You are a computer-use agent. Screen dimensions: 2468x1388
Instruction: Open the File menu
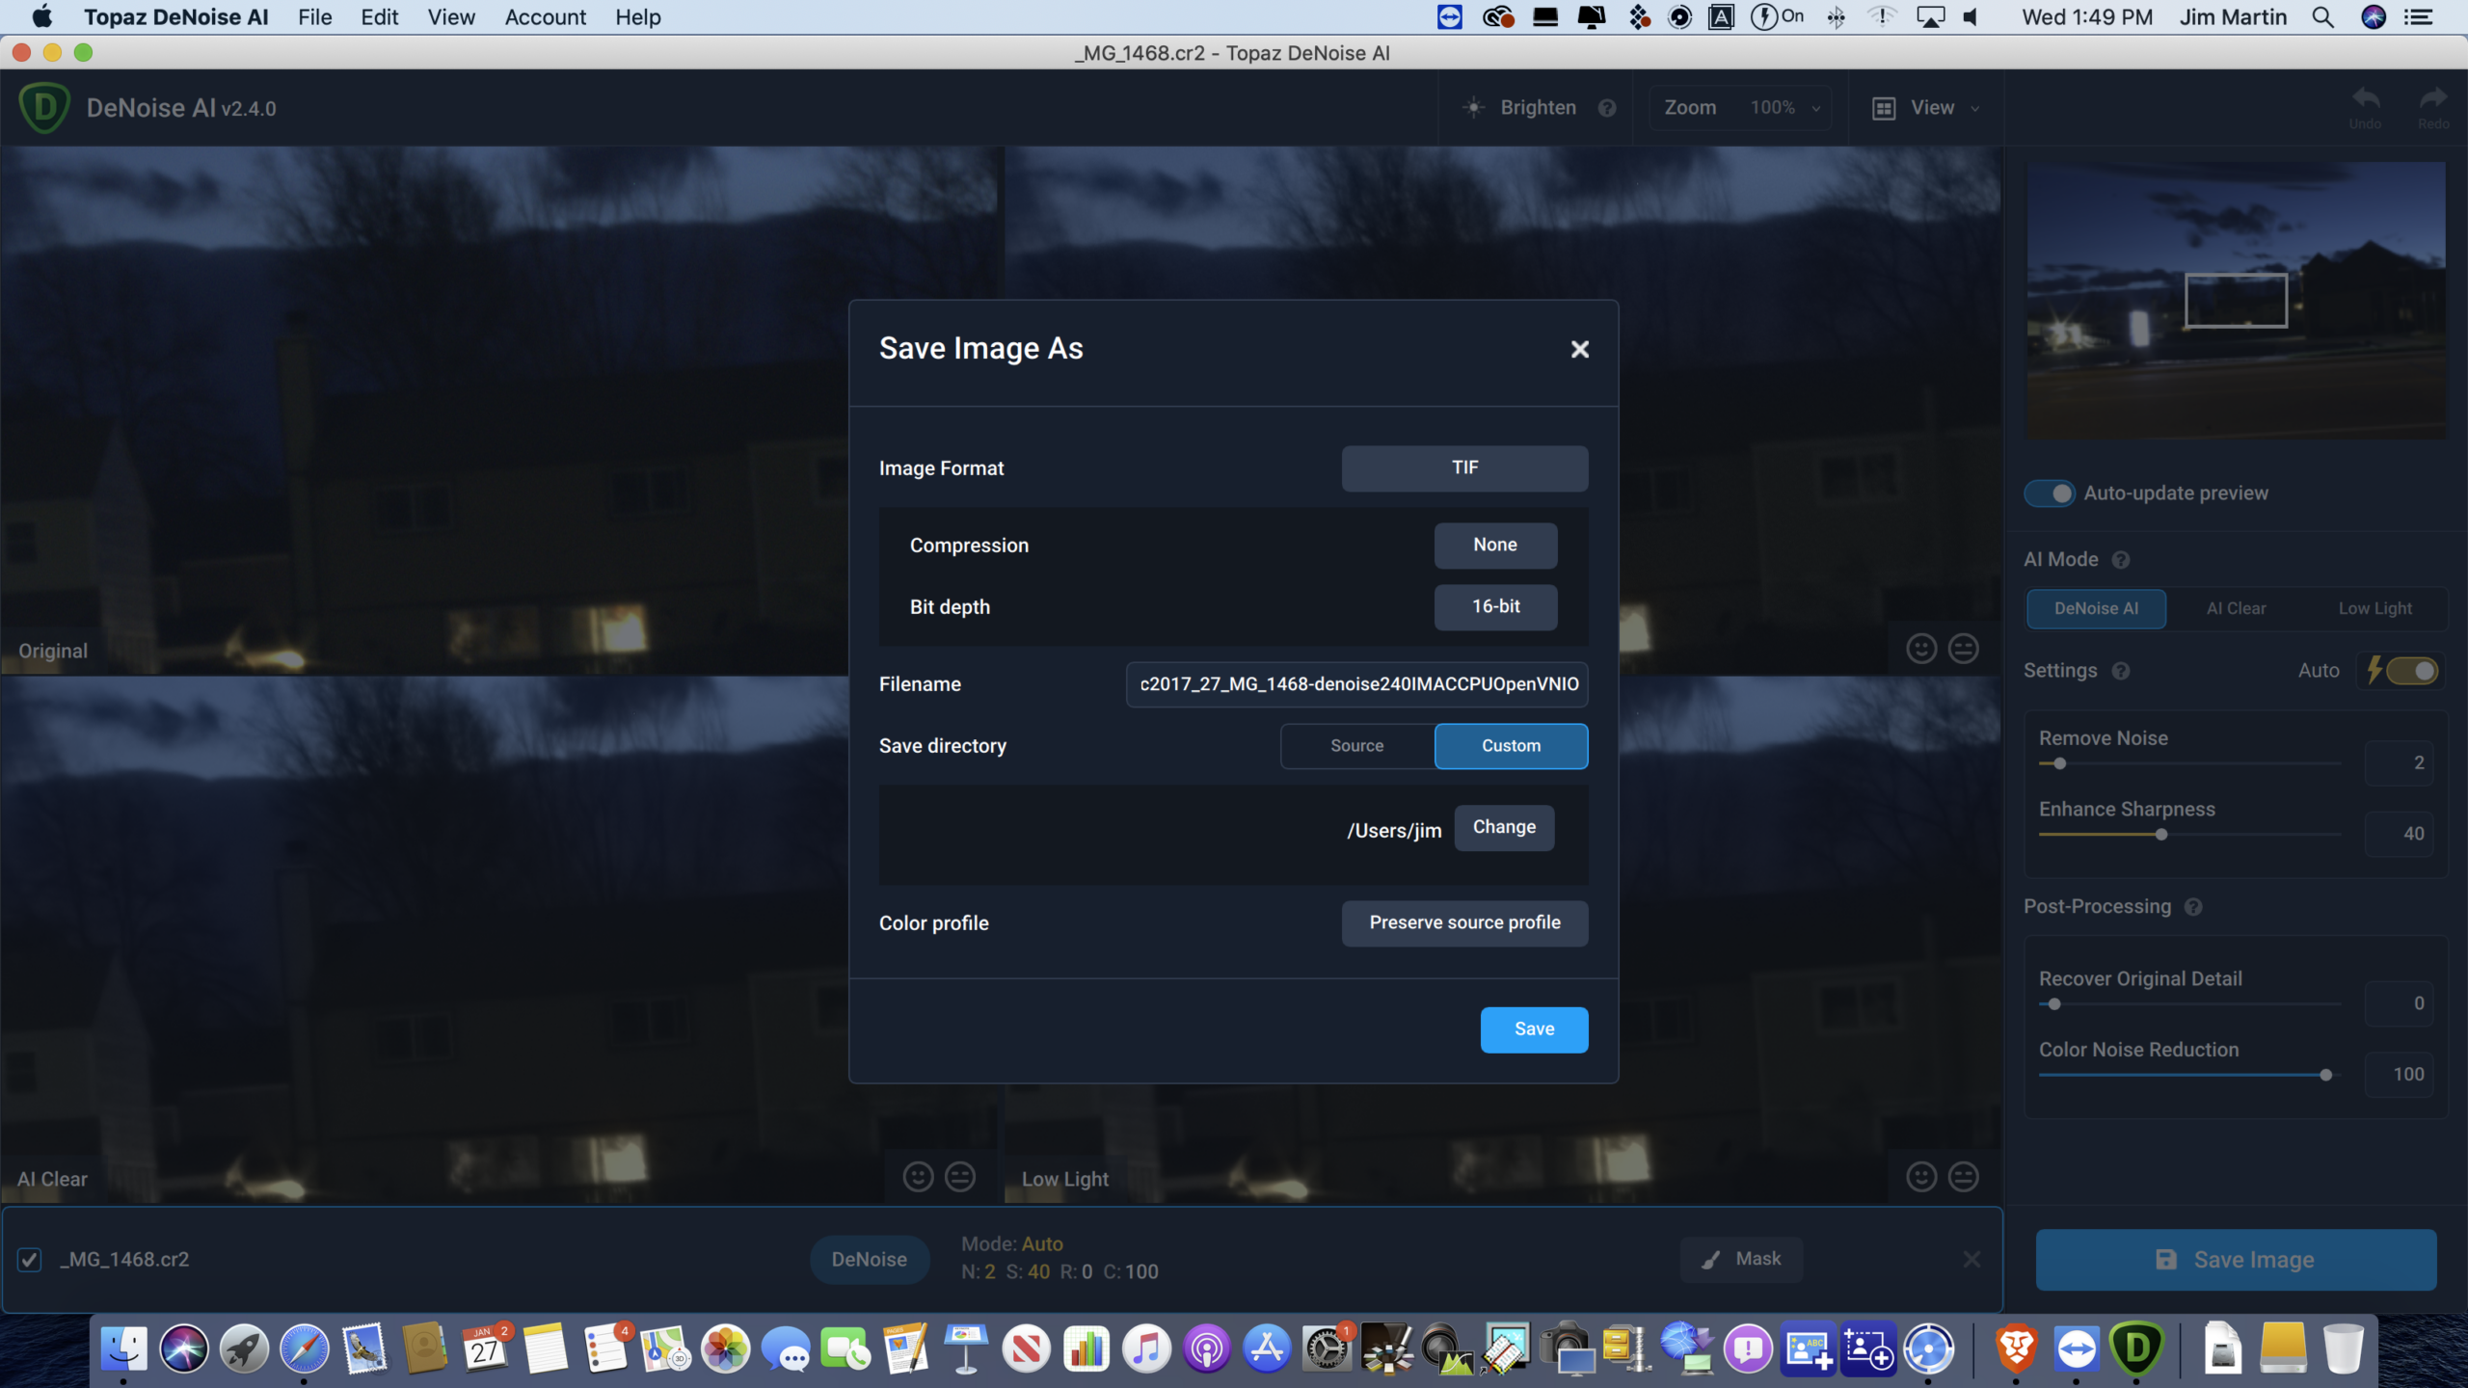(x=314, y=17)
